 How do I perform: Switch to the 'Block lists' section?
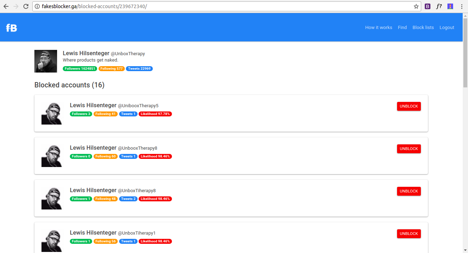pos(423,27)
